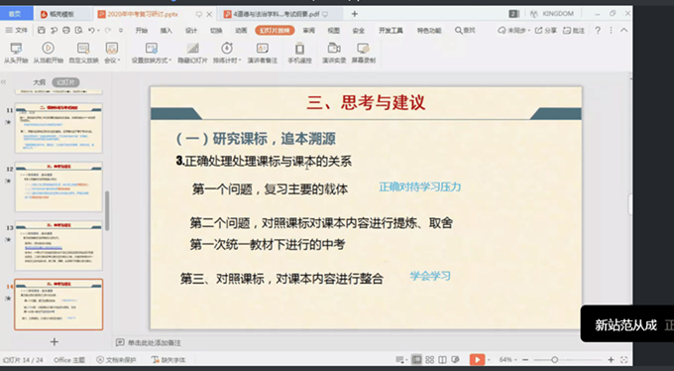
Task: Click the save icon in quick toolbar
Action: click(42, 30)
